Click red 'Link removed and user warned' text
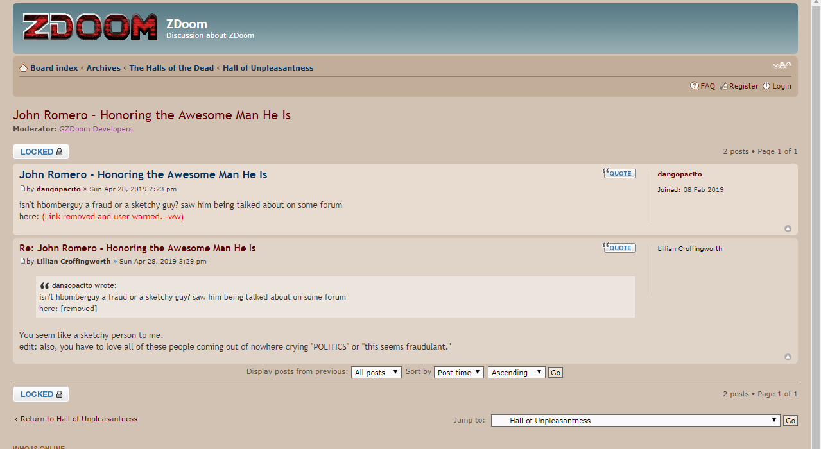Image resolution: width=821 pixels, height=449 pixels. pyautogui.click(x=113, y=217)
